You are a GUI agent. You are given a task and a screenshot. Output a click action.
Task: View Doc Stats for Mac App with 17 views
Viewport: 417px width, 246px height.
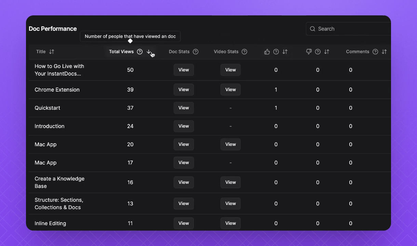[184, 163]
